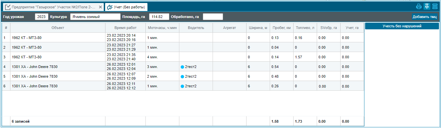
Task: Click fuel value 1.57
Action: pyautogui.click(x=299, y=57)
